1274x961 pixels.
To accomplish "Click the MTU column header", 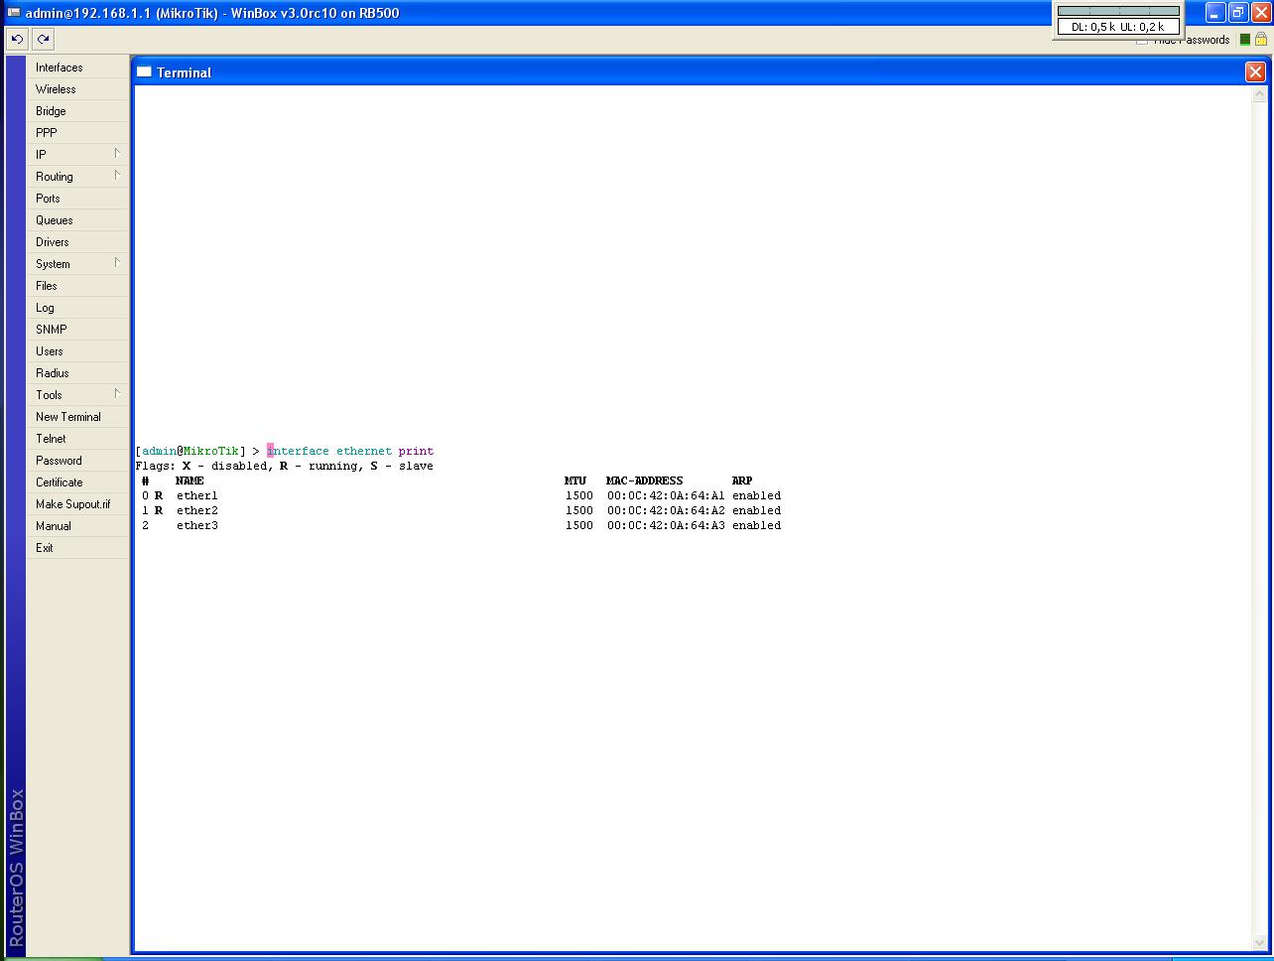I will (x=575, y=480).
